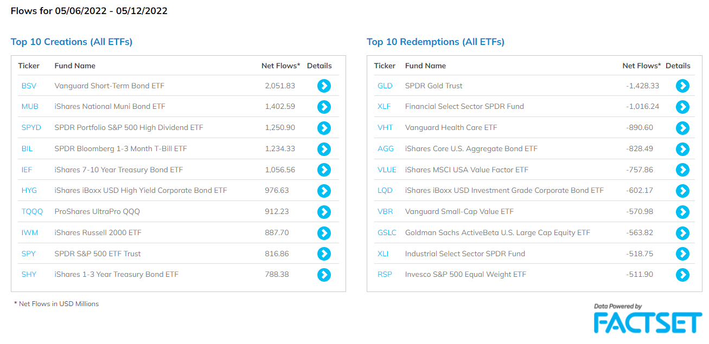Open the AGG ticker link
The height and width of the screenshot is (344, 709).
pyautogui.click(x=385, y=148)
